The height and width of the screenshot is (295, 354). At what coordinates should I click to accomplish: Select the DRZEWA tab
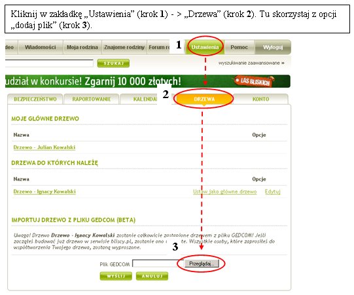coord(204,99)
